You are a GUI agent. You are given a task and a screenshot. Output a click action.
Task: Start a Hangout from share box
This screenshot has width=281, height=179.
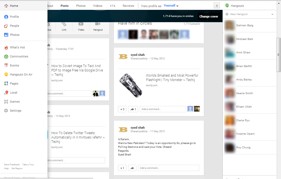(x=98, y=27)
